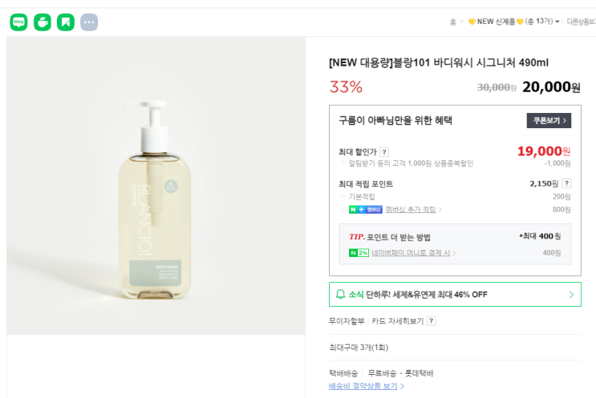Share product to Naver Blog
596x398 pixels.
[18, 22]
